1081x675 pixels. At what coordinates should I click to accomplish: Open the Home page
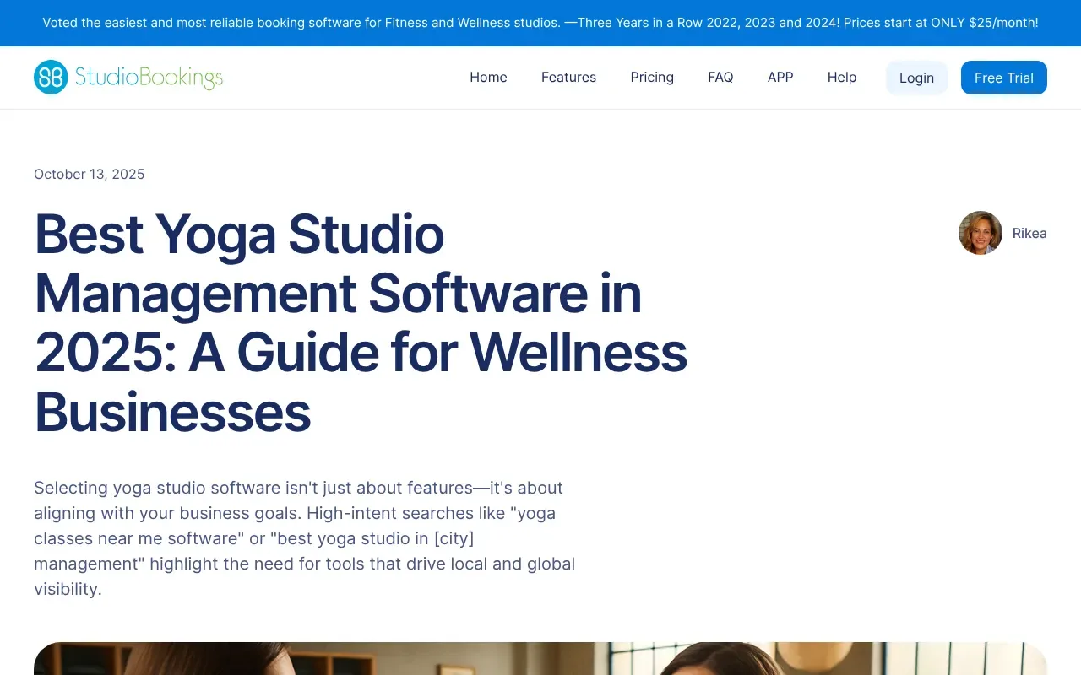488,78
